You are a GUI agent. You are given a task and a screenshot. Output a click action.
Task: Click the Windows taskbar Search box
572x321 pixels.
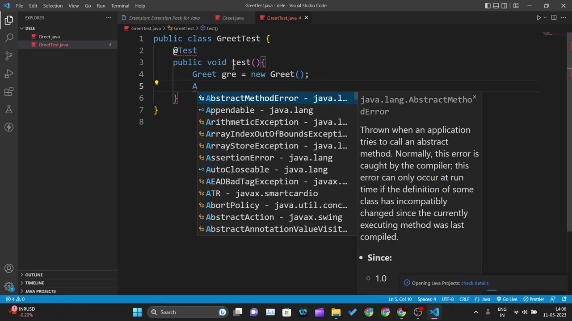click(x=188, y=312)
